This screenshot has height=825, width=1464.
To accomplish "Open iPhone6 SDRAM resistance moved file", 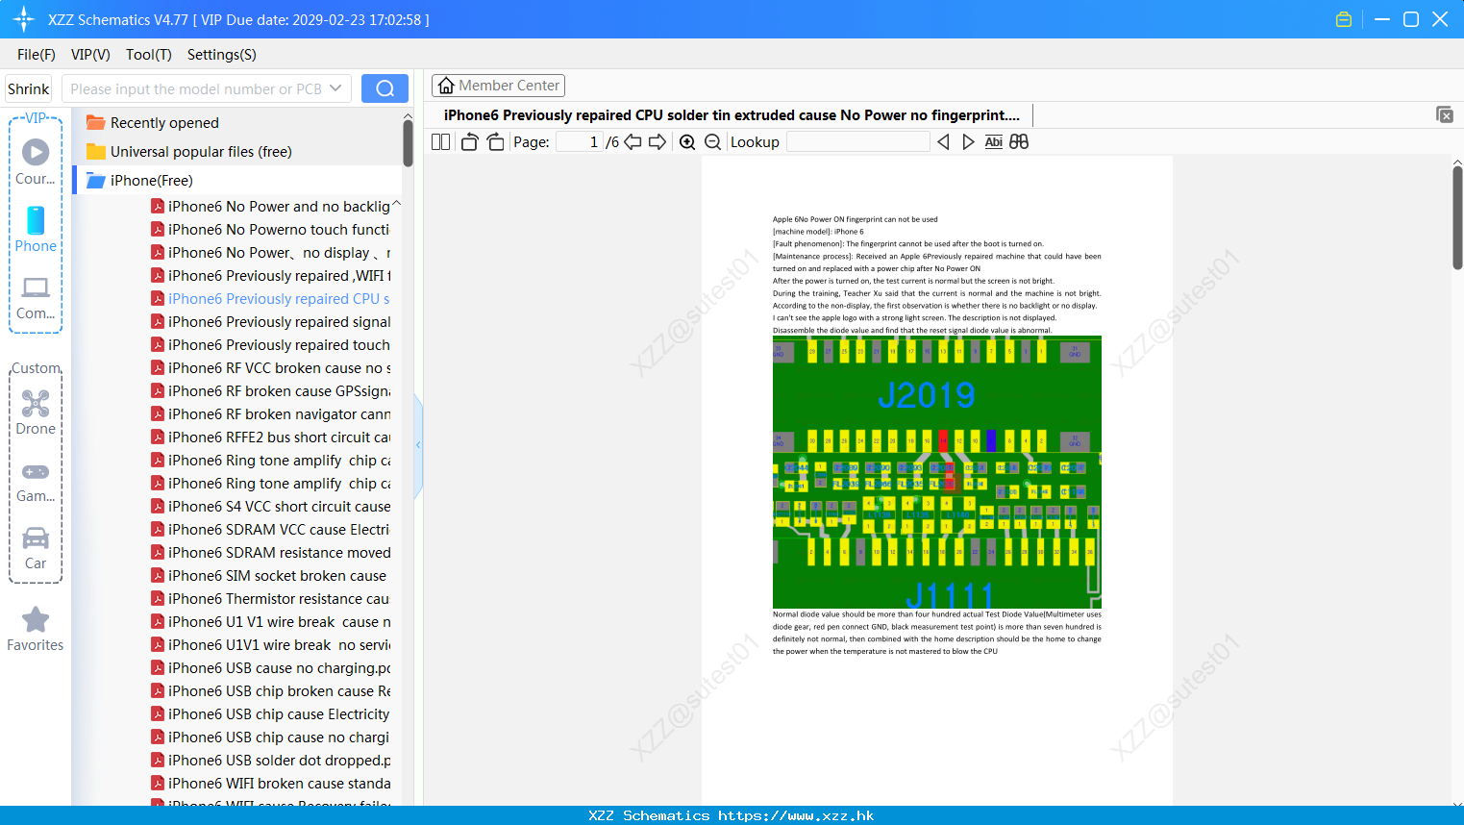I will click(270, 553).
